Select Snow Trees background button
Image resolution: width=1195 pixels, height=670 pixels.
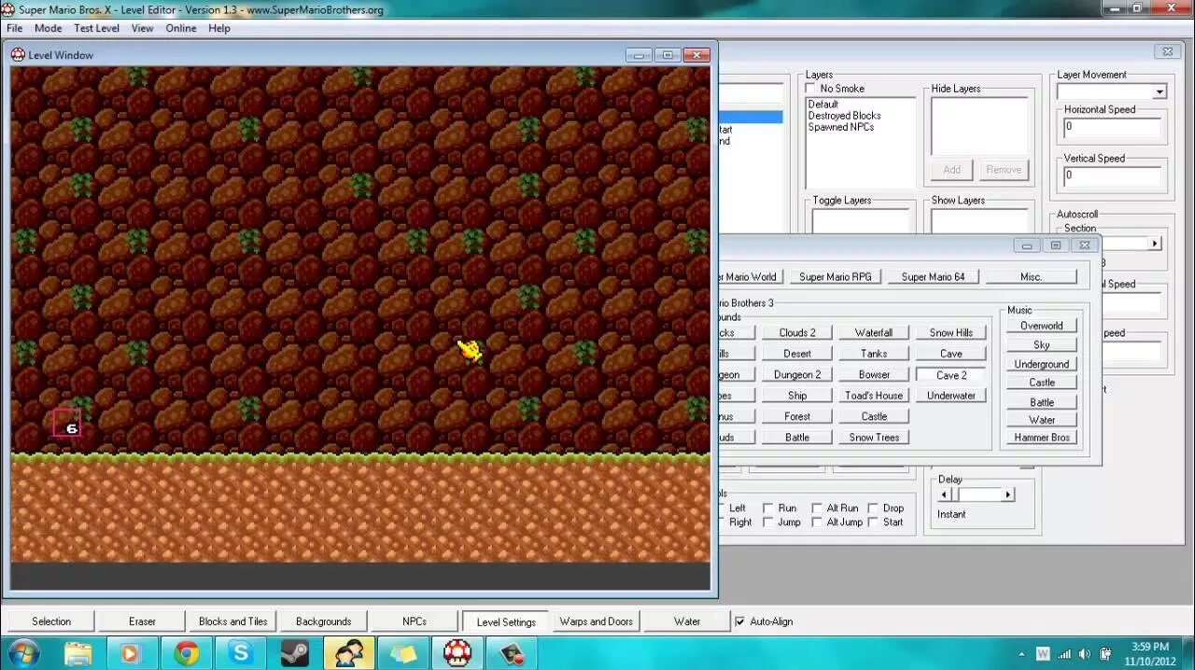tap(874, 438)
